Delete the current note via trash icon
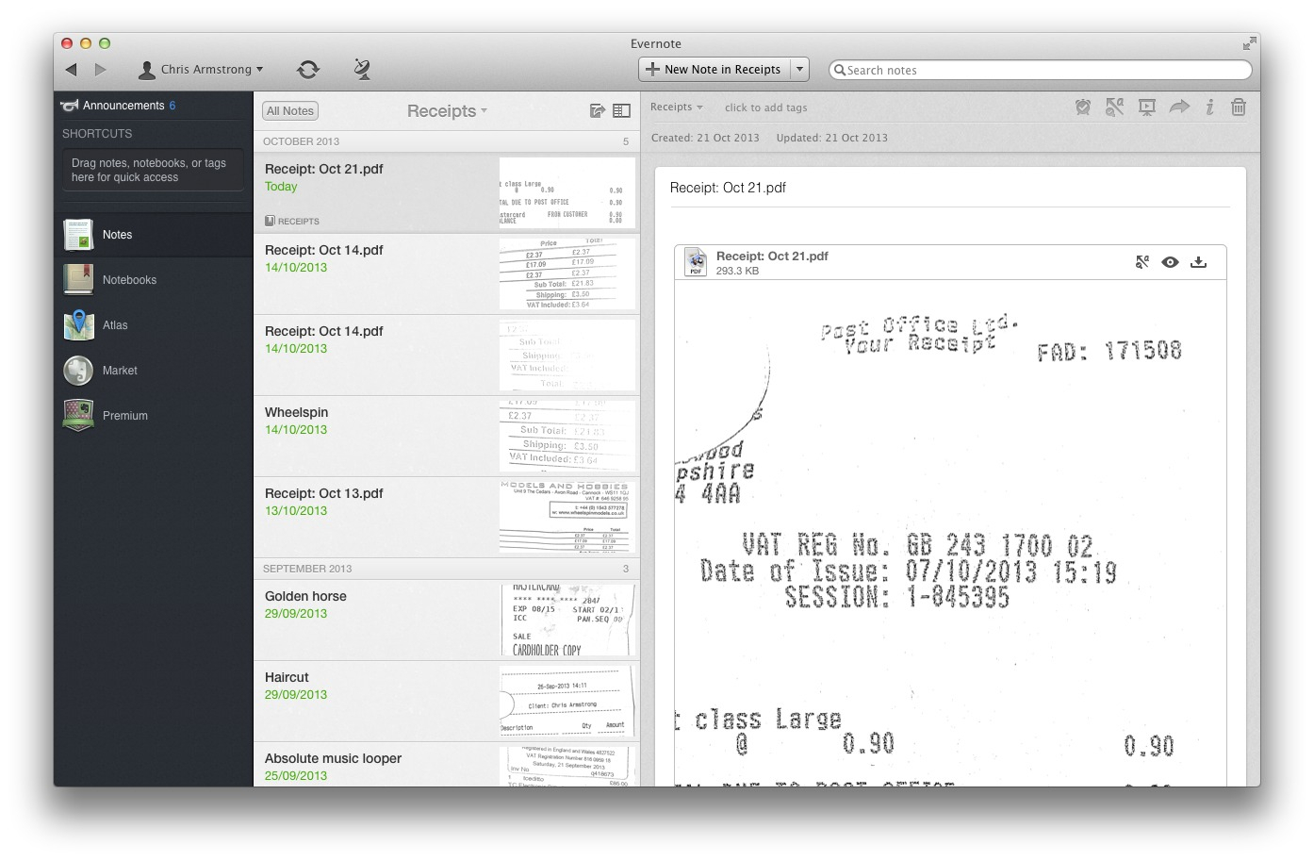This screenshot has height=861, width=1314. click(x=1238, y=107)
